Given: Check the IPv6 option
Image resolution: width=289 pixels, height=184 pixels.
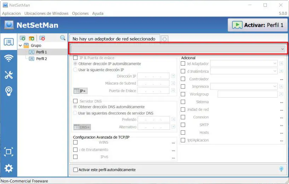Looking at the screenshot, I should tap(75, 157).
